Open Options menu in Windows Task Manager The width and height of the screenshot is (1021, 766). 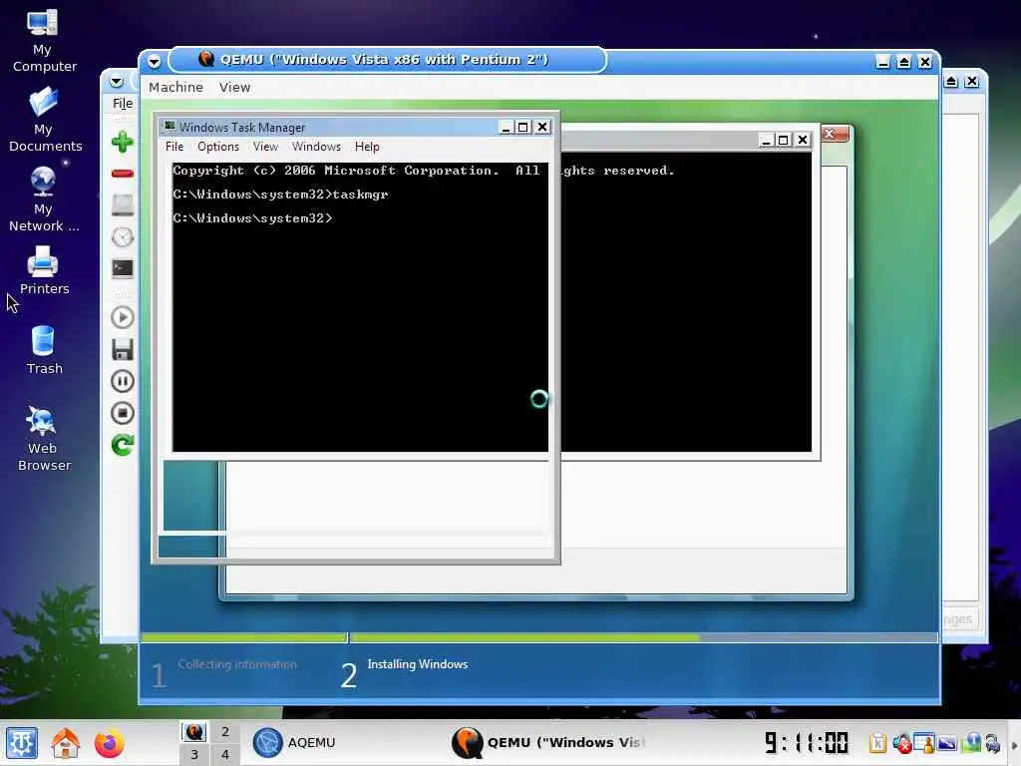pyautogui.click(x=218, y=147)
